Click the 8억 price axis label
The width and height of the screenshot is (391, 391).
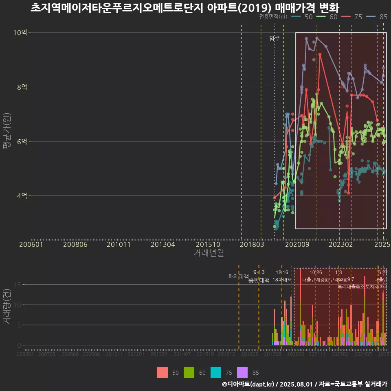(x=22, y=87)
